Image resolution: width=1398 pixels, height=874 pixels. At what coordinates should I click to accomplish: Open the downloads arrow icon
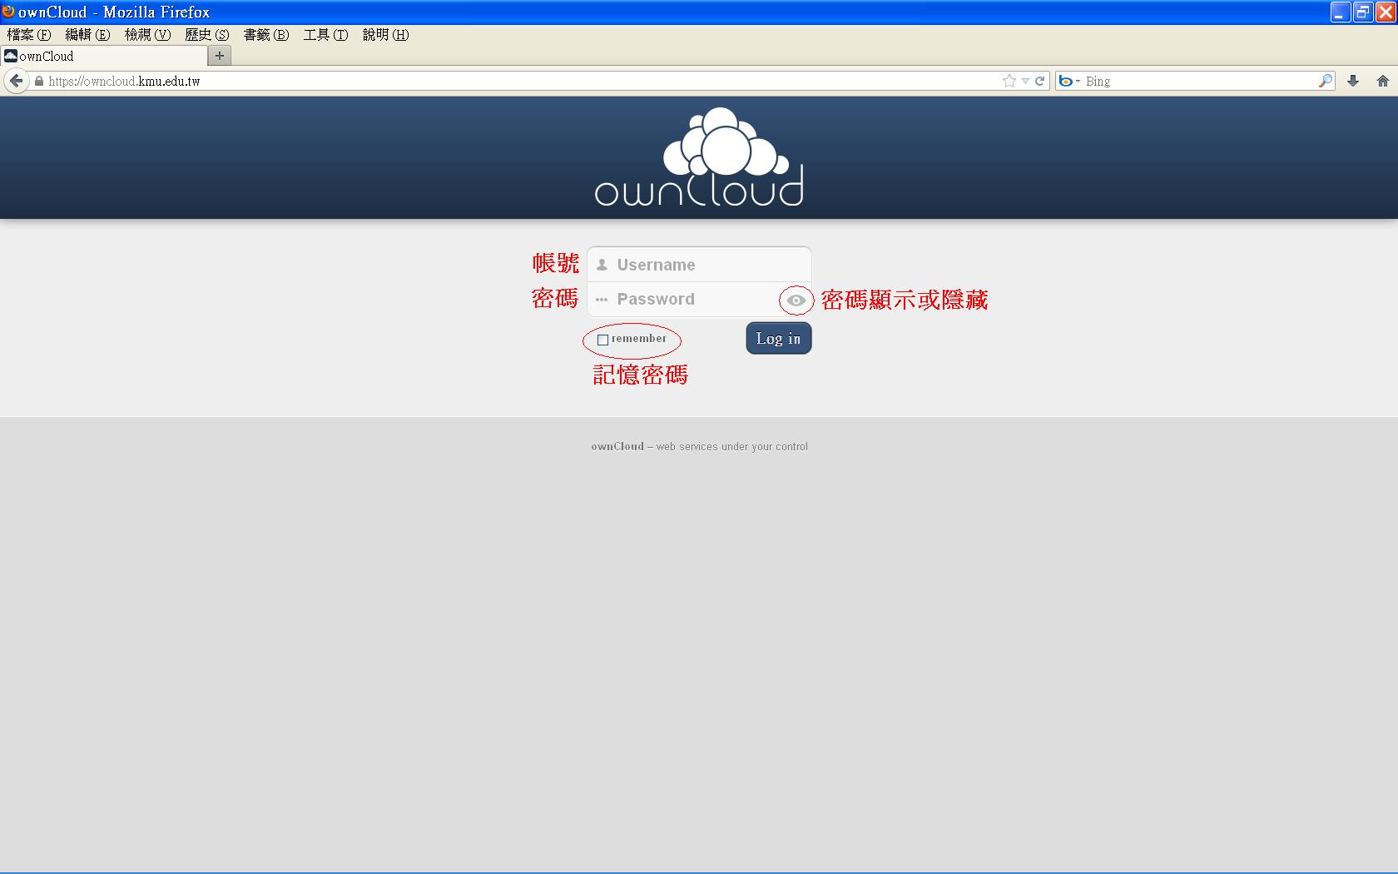(1353, 81)
